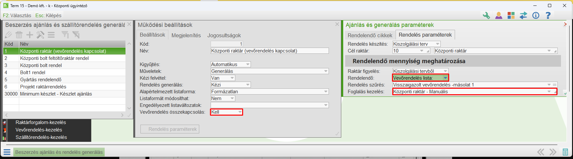Select row Központi bolt rendel

pyautogui.click(x=64, y=65)
